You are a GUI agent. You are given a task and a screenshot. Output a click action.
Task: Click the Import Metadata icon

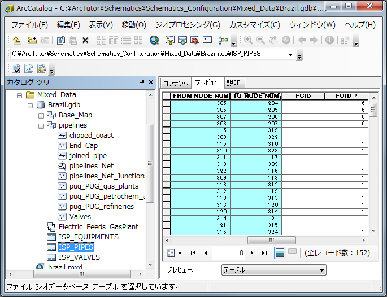[29, 68]
